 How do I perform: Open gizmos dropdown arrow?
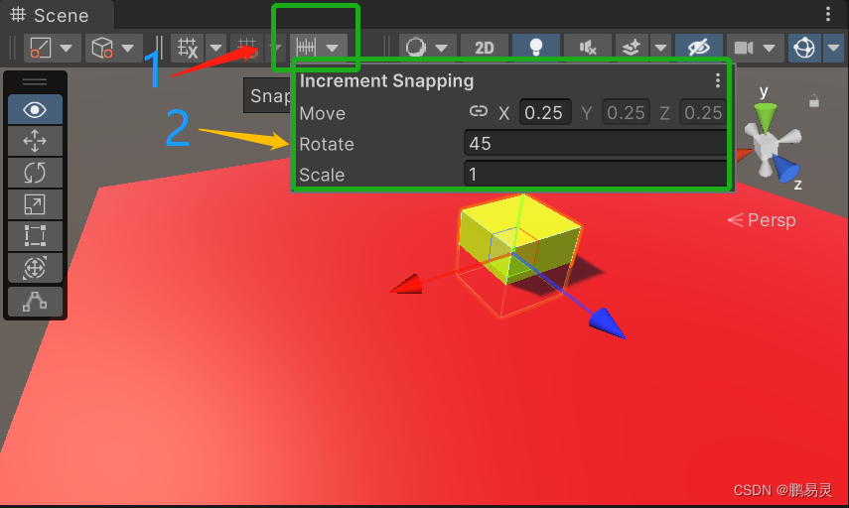pos(834,49)
